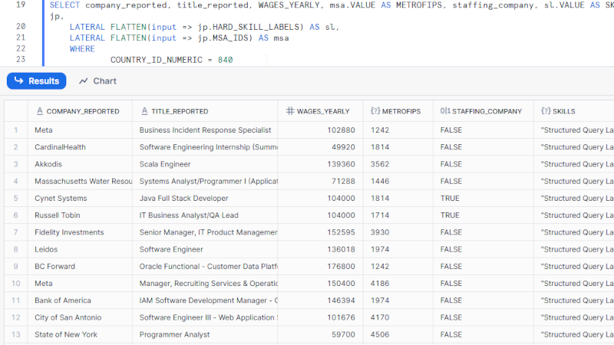The height and width of the screenshot is (345, 614).
Task: Click the 'CardinalHealth' company cell
Action: tap(80, 147)
